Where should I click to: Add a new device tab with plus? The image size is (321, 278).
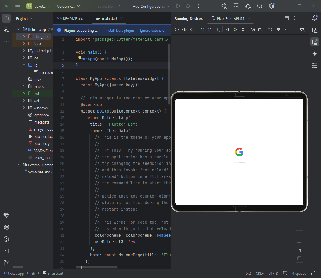[257, 18]
